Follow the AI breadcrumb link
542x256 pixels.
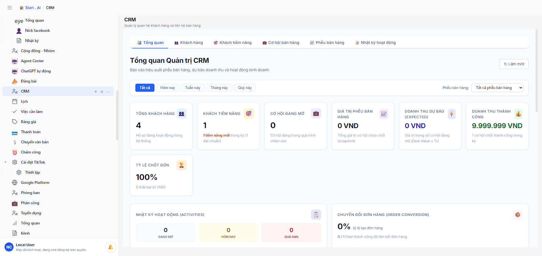click(x=39, y=8)
